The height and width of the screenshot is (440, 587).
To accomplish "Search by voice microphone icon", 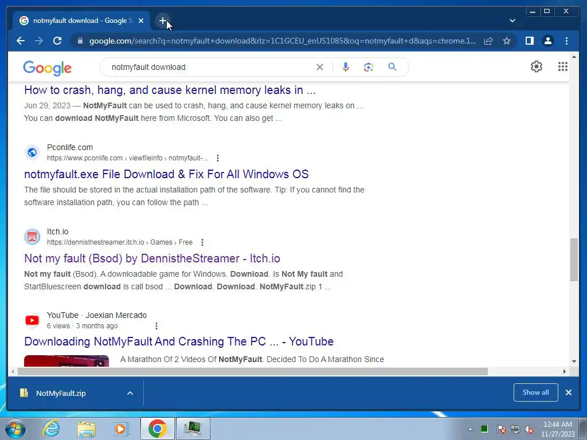I will click(346, 67).
